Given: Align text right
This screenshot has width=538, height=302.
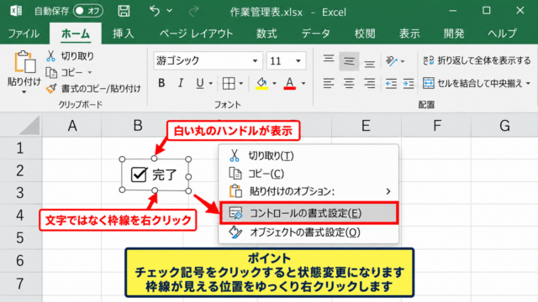Looking at the screenshot, I should [370, 83].
